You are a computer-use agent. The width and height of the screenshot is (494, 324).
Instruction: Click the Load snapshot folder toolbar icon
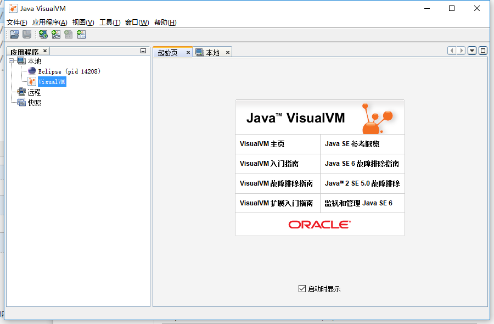point(14,35)
